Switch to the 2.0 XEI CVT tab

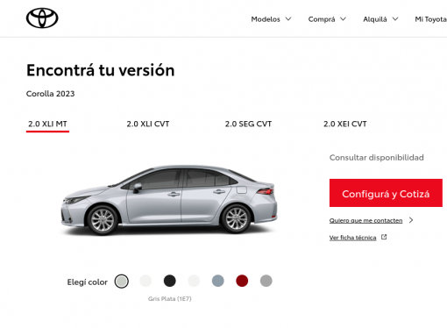344,124
